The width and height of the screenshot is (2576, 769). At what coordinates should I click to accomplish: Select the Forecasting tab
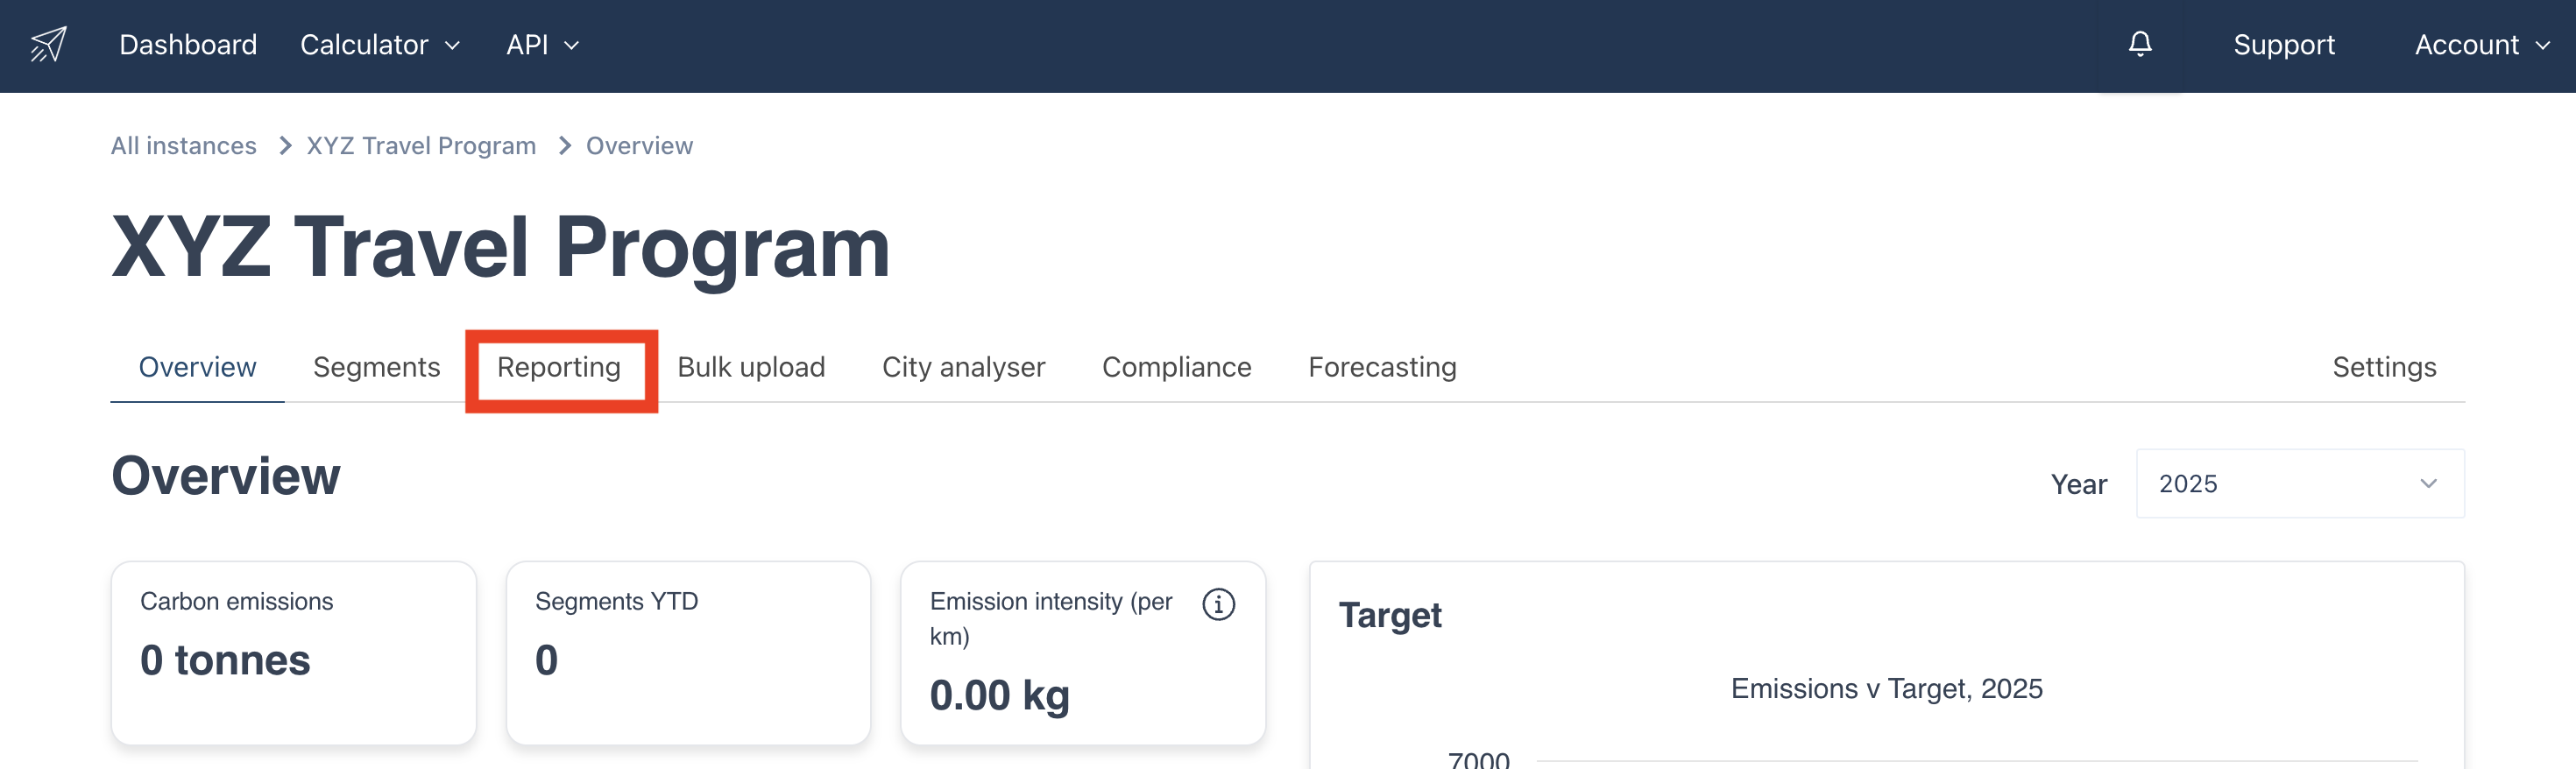coord(1382,367)
